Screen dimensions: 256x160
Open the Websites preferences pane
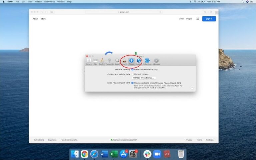(139, 61)
